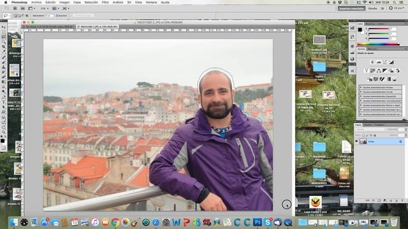This screenshot has width=408, height=229.
Task: Choose Add to Selection mode
Action: pos(19,15)
